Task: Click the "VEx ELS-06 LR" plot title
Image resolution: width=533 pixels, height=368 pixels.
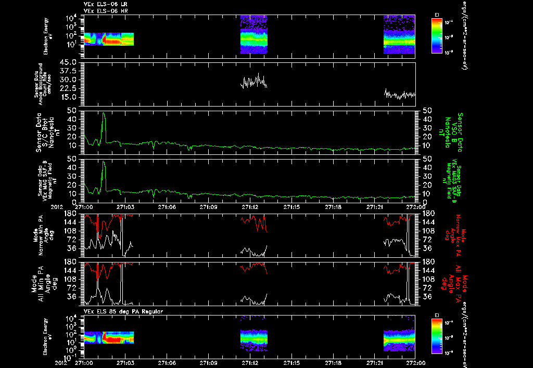Action: coord(105,4)
